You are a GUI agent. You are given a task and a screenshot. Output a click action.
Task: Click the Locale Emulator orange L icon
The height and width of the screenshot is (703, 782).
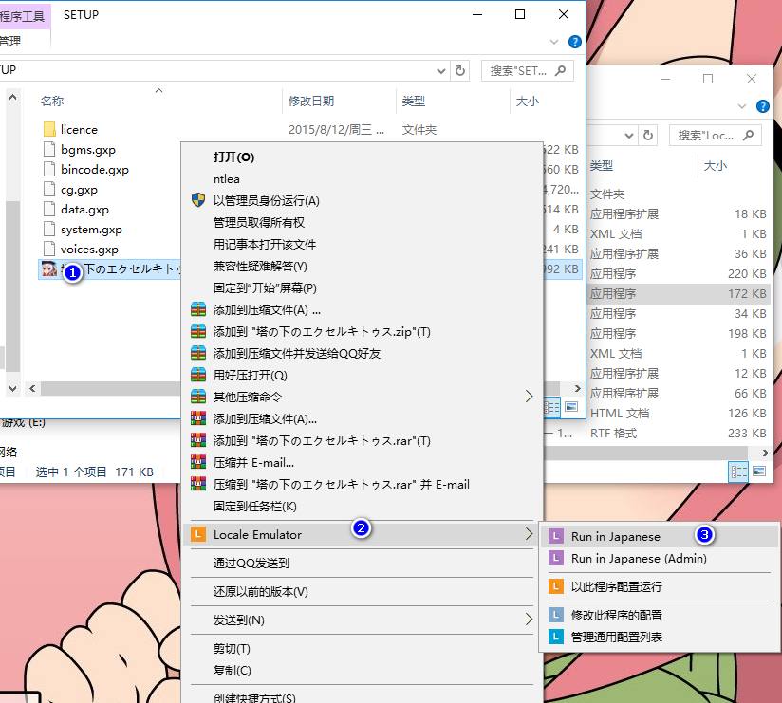pyautogui.click(x=198, y=534)
